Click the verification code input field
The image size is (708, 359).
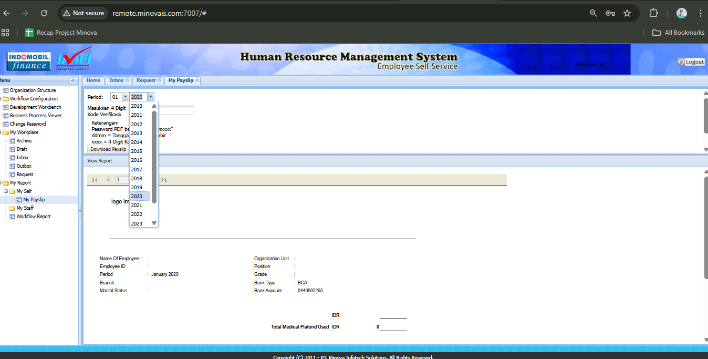(176, 110)
